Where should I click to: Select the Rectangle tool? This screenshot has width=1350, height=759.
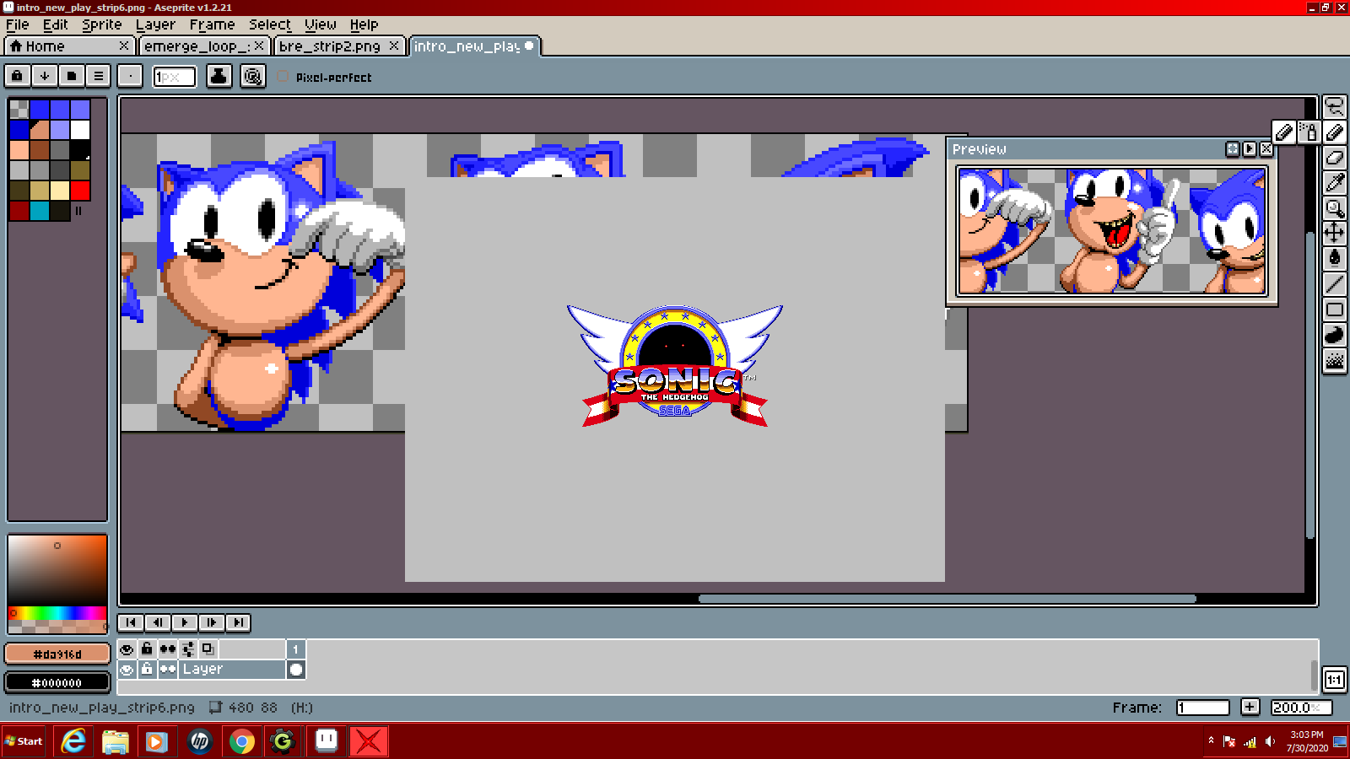pyautogui.click(x=1334, y=310)
